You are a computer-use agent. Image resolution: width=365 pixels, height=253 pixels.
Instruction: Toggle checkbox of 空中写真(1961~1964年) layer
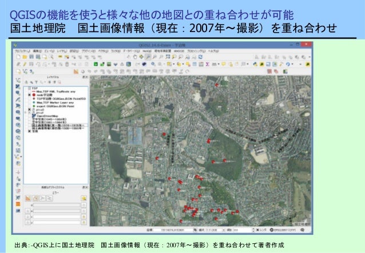[30, 122]
